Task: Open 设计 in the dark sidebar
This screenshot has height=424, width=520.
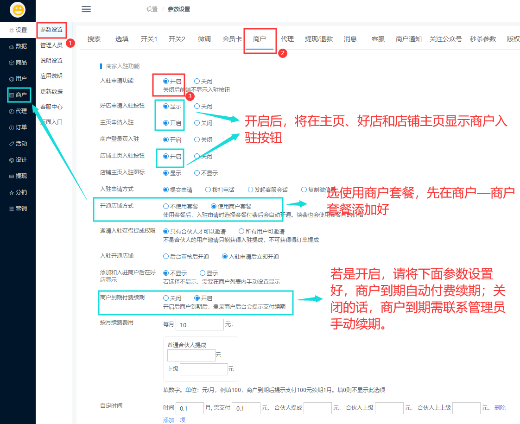Action: [18, 160]
